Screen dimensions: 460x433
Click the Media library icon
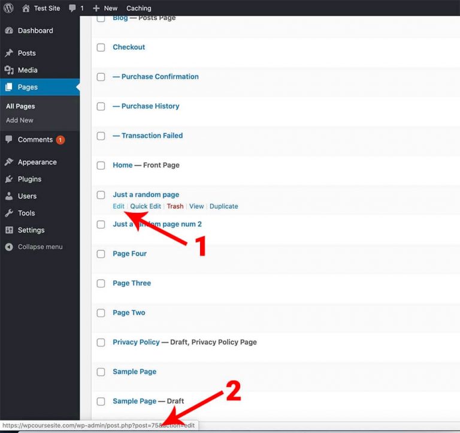click(9, 70)
